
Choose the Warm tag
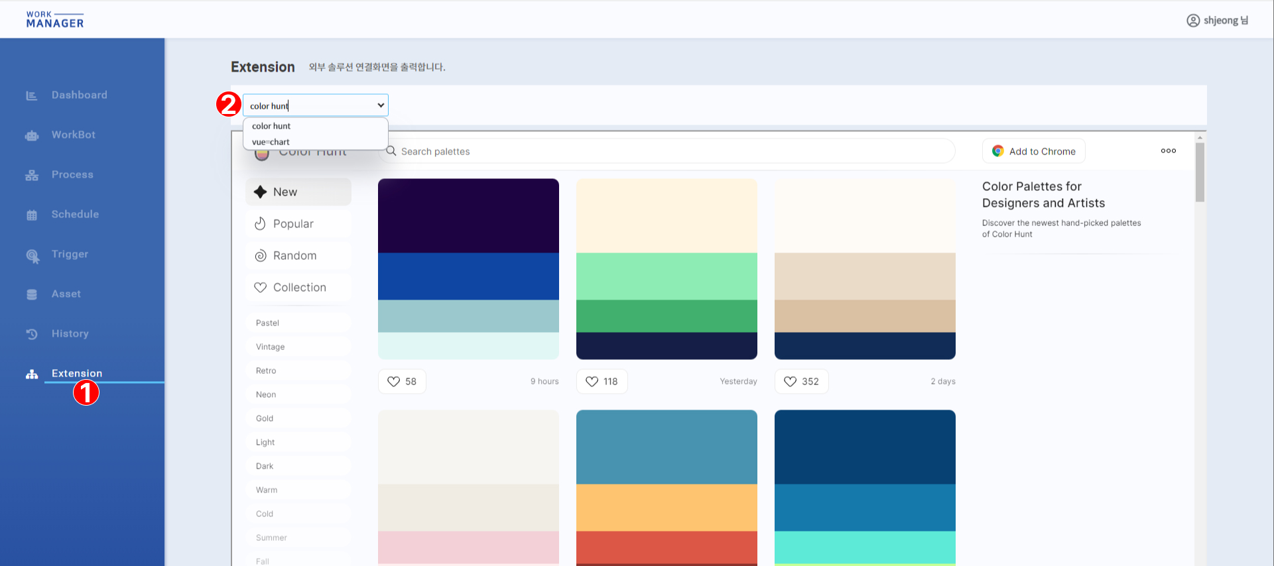click(298, 490)
